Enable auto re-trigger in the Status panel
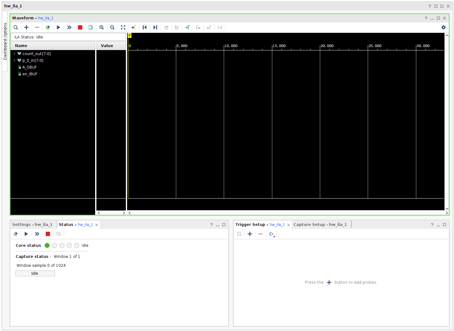454x331 pixels. tap(16, 234)
